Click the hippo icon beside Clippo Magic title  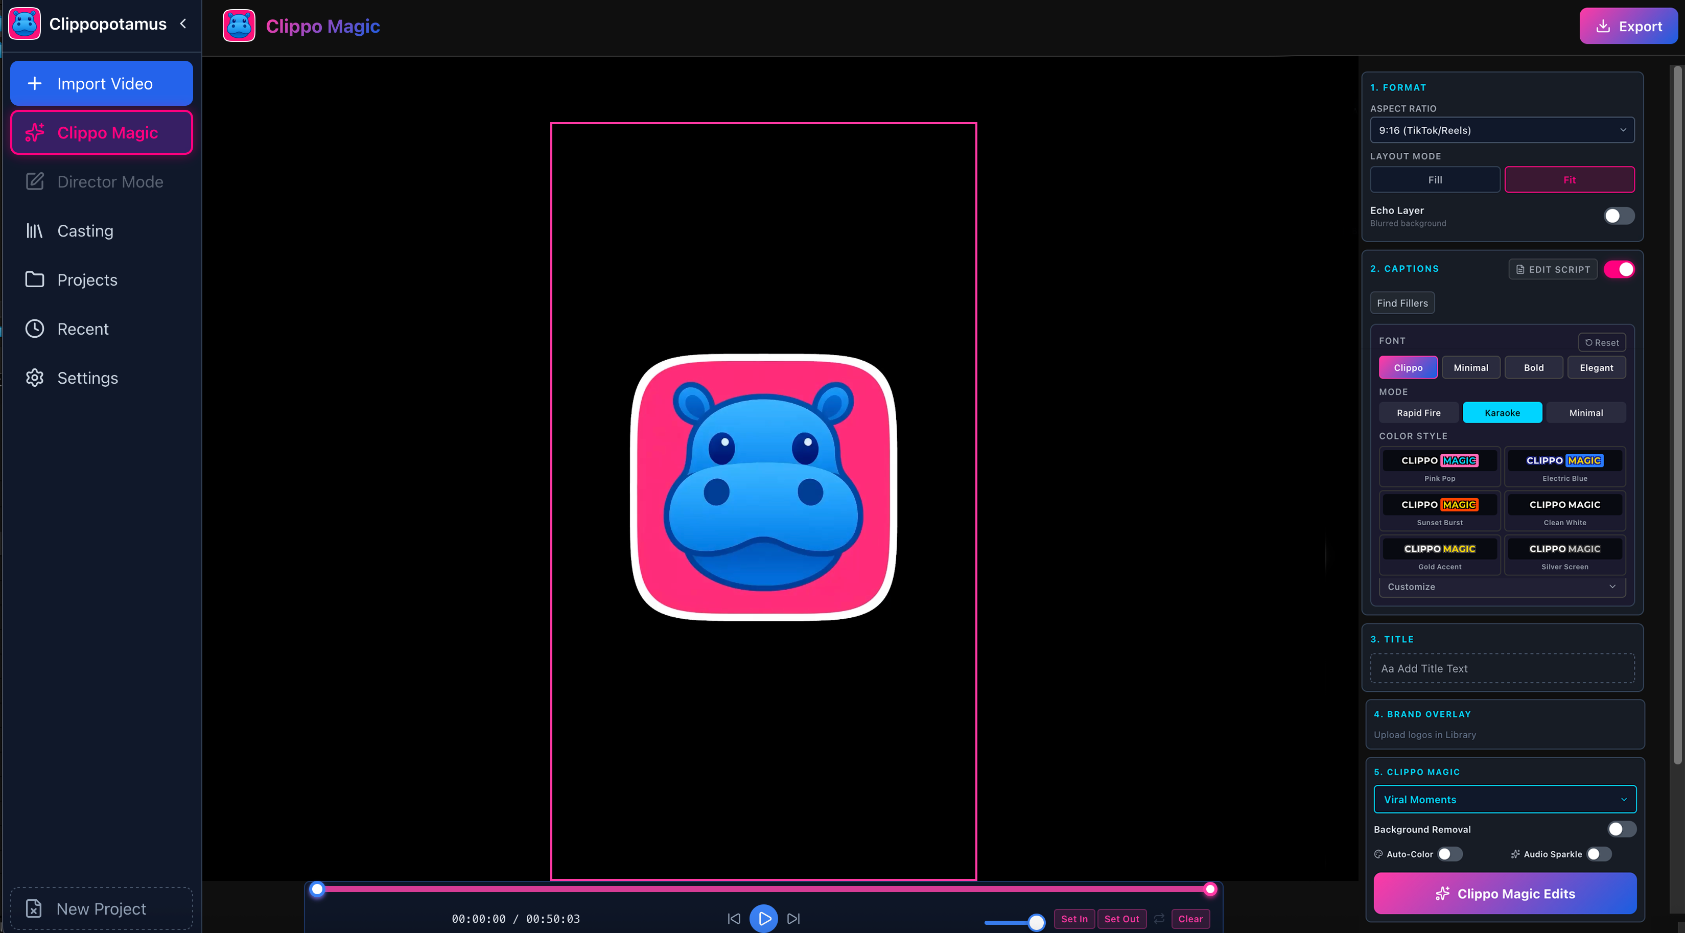pos(239,26)
